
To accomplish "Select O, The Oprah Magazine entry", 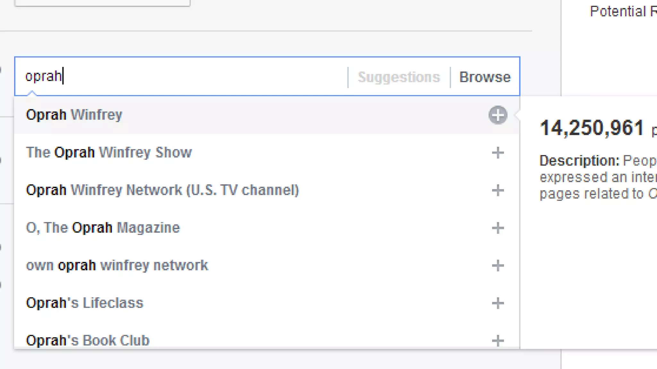I will (x=103, y=228).
